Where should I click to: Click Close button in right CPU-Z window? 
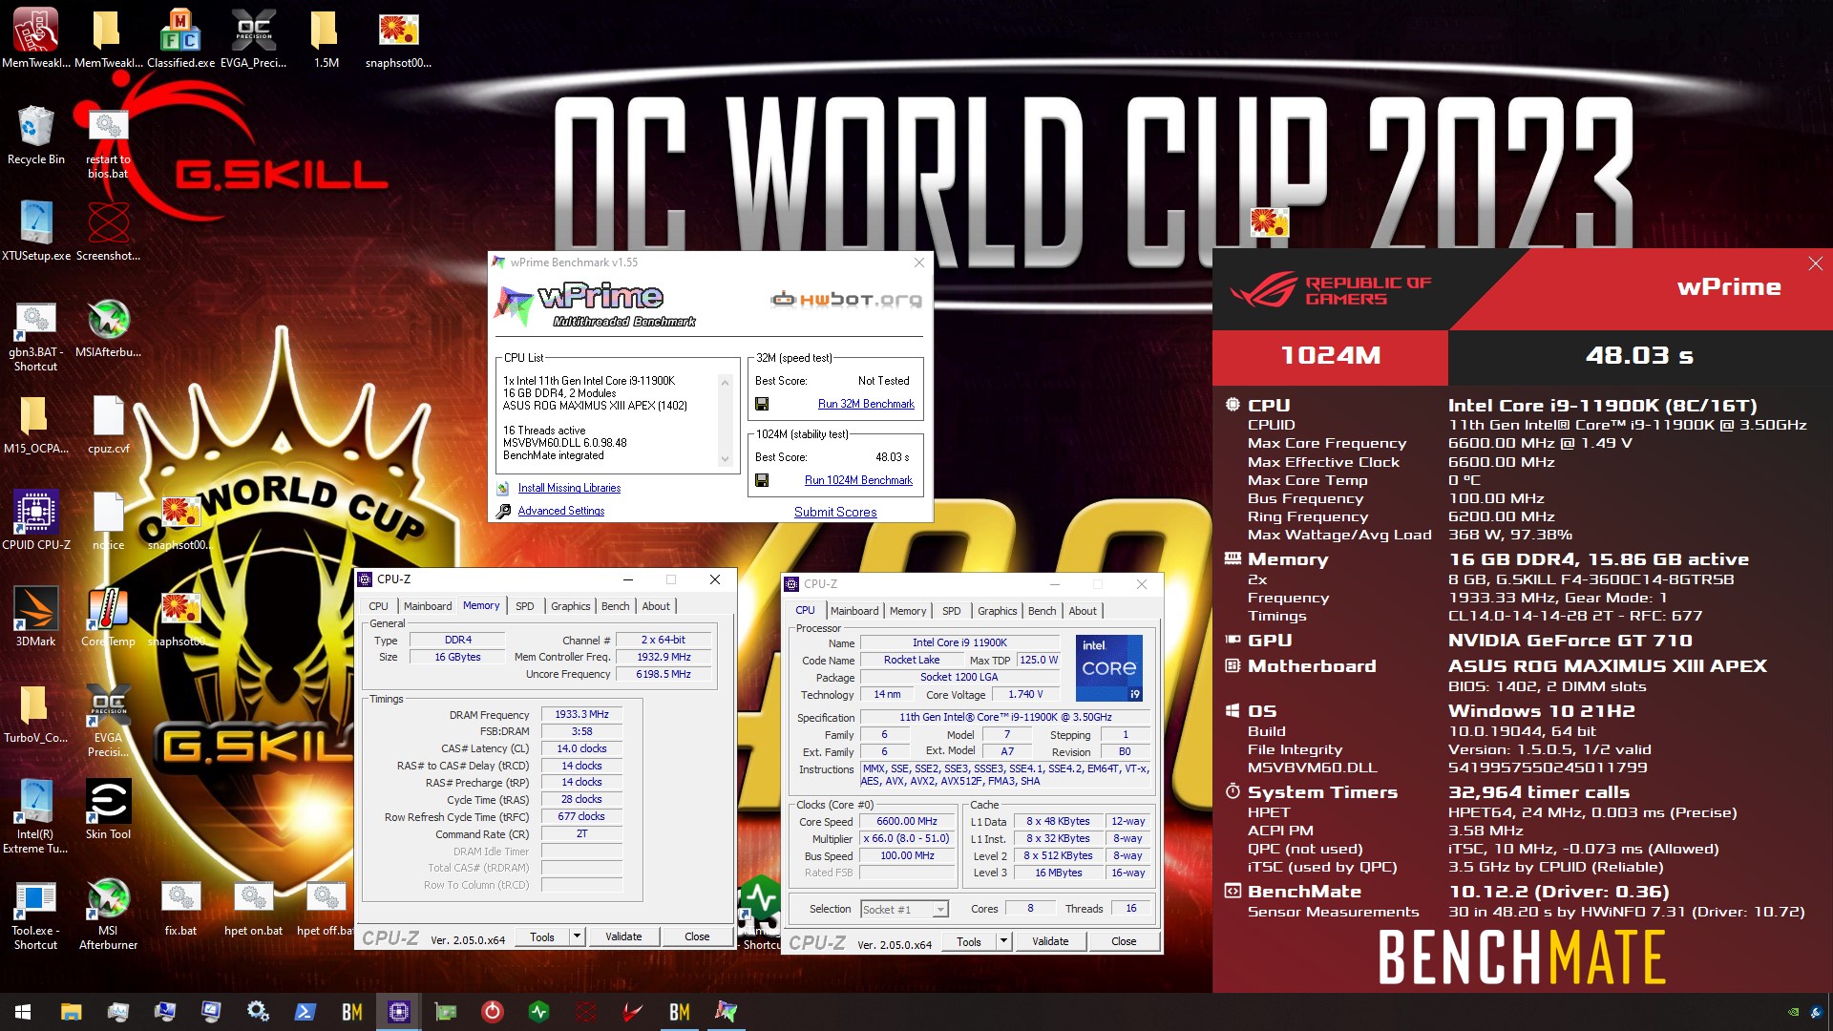[x=1124, y=941]
